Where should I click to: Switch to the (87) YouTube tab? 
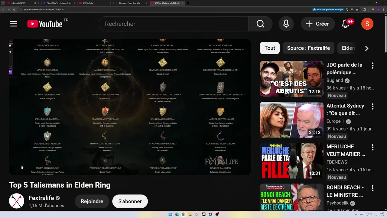[95, 3]
